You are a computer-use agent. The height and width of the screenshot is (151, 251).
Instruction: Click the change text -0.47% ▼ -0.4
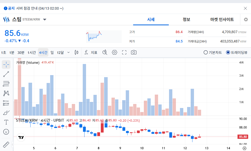17,41
